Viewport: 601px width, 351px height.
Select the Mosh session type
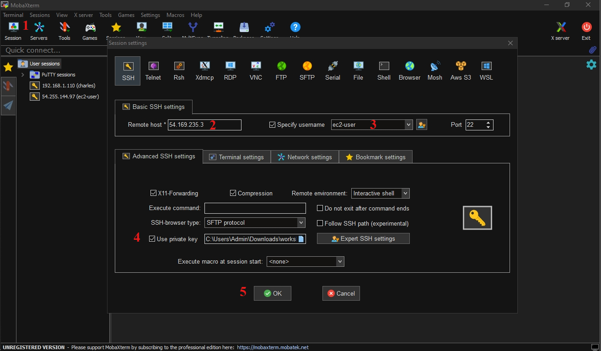[x=435, y=70]
